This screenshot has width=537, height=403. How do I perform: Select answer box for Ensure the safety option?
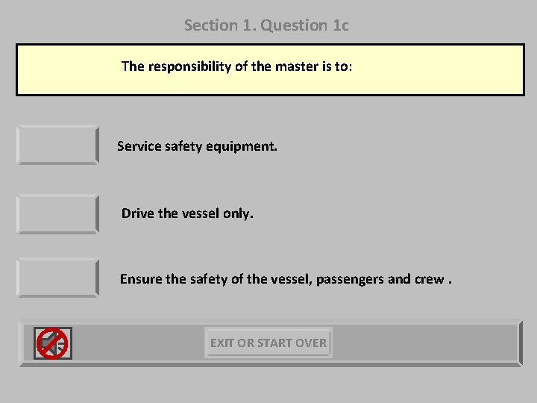click(57, 278)
